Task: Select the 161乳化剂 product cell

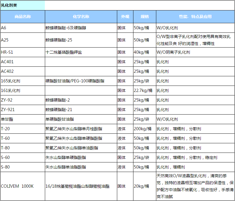Action: (23, 90)
